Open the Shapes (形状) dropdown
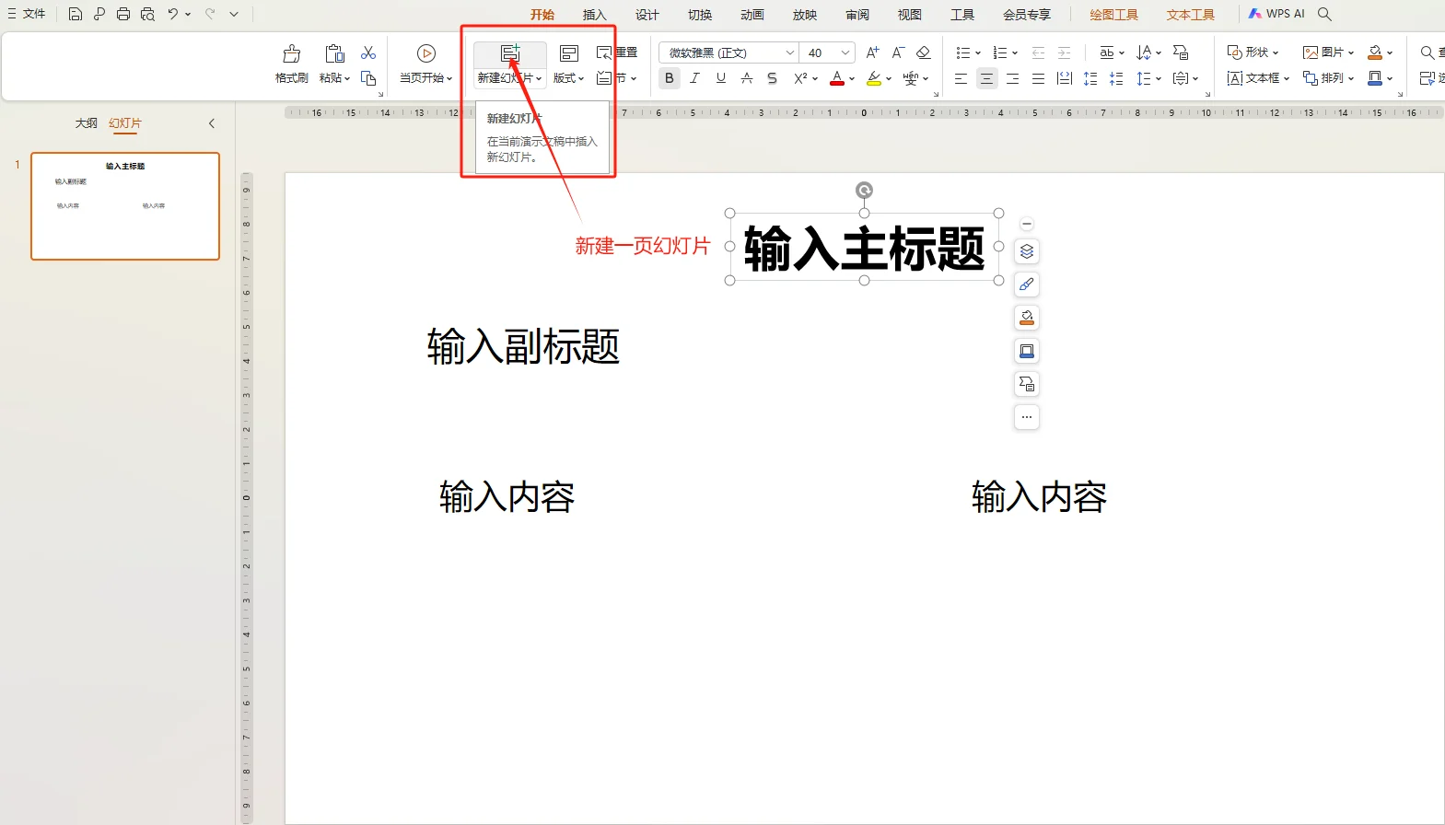The height and width of the screenshot is (825, 1445). click(1253, 52)
